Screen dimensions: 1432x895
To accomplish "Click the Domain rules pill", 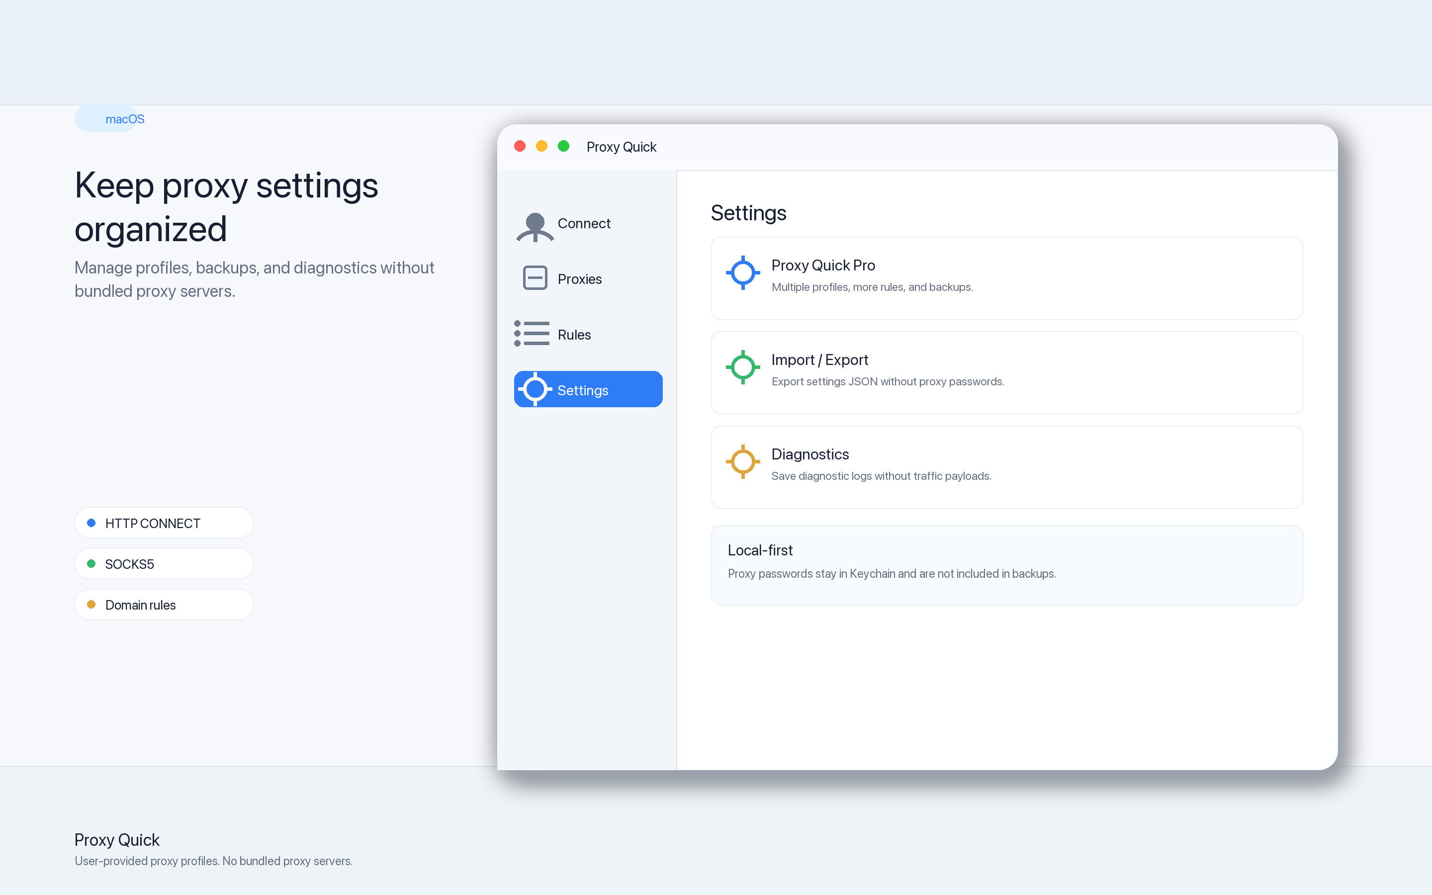I will pos(164,604).
